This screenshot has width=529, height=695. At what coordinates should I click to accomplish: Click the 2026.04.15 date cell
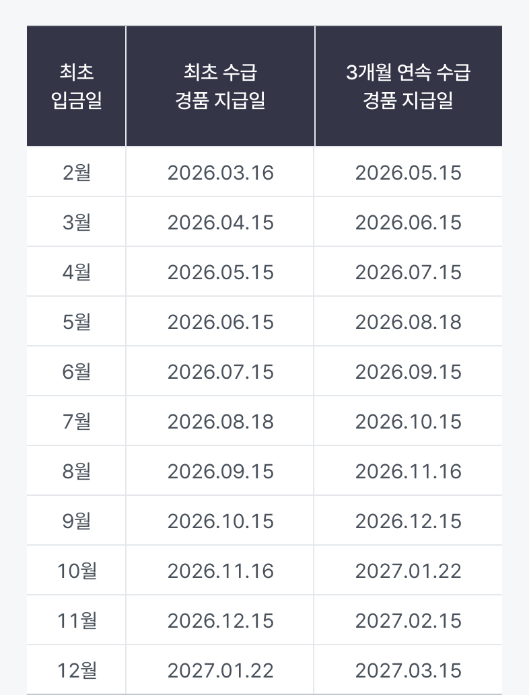click(220, 221)
